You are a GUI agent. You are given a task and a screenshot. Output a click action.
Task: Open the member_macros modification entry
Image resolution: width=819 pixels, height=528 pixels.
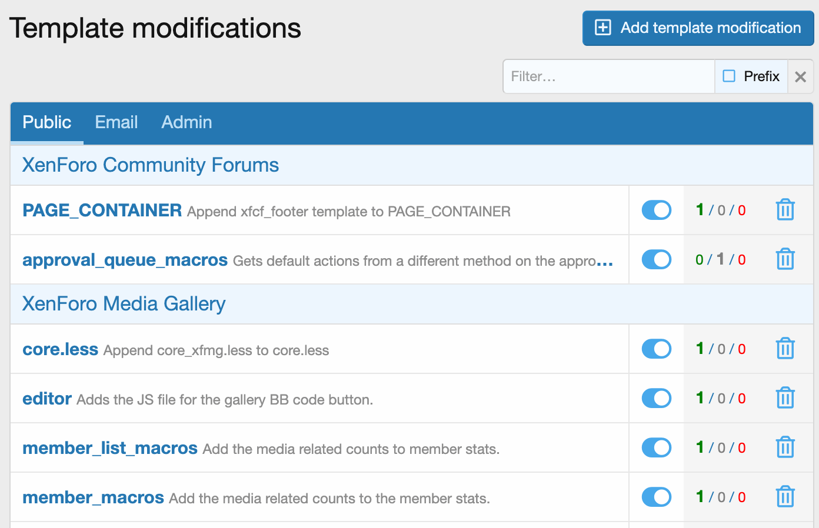click(x=93, y=497)
